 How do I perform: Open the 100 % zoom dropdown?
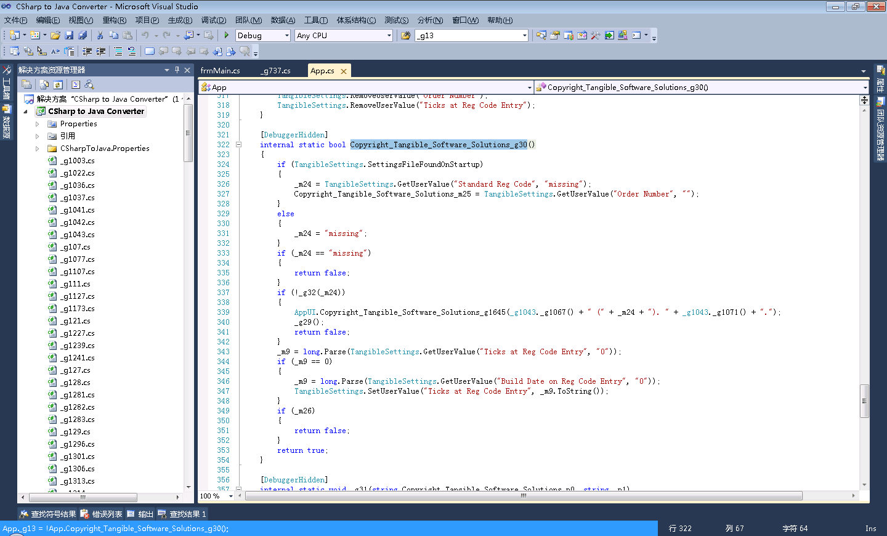[231, 496]
